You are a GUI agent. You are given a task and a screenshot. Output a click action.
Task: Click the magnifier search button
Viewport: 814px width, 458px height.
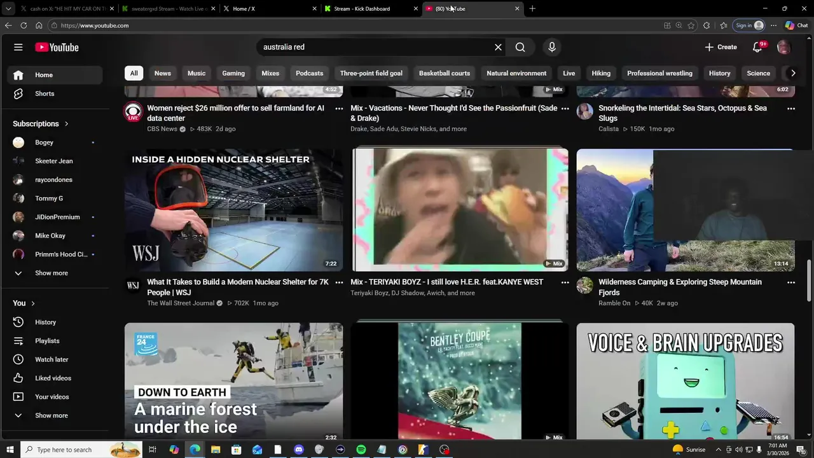coord(520,47)
